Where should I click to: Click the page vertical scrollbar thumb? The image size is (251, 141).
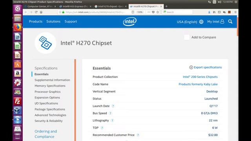click(238, 26)
